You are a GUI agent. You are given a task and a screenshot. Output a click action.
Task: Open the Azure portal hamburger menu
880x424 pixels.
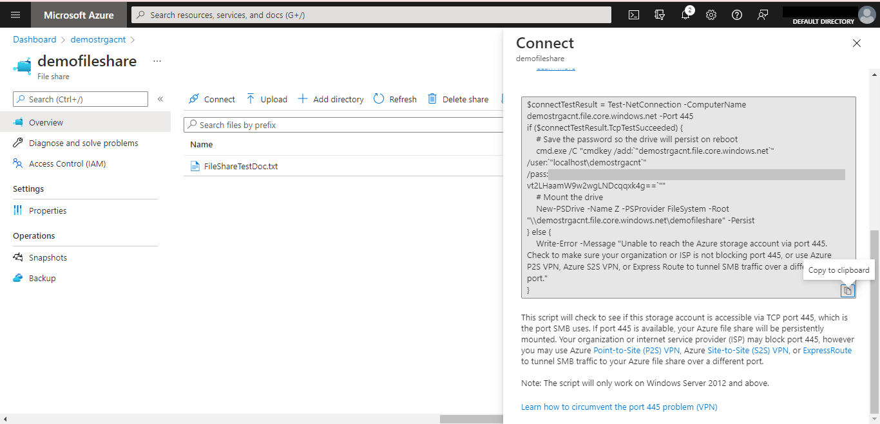(15, 15)
